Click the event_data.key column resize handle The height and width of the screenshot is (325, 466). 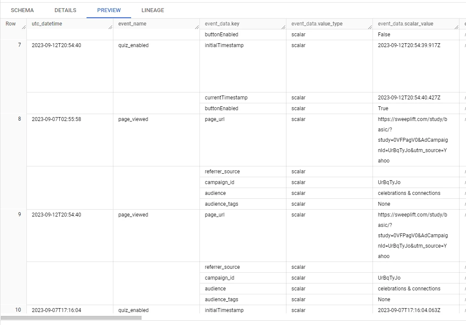[x=283, y=27]
